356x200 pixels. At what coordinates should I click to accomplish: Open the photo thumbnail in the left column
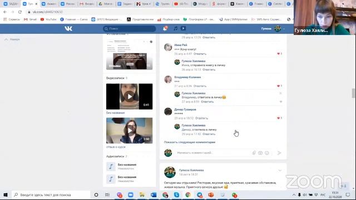coord(130,54)
